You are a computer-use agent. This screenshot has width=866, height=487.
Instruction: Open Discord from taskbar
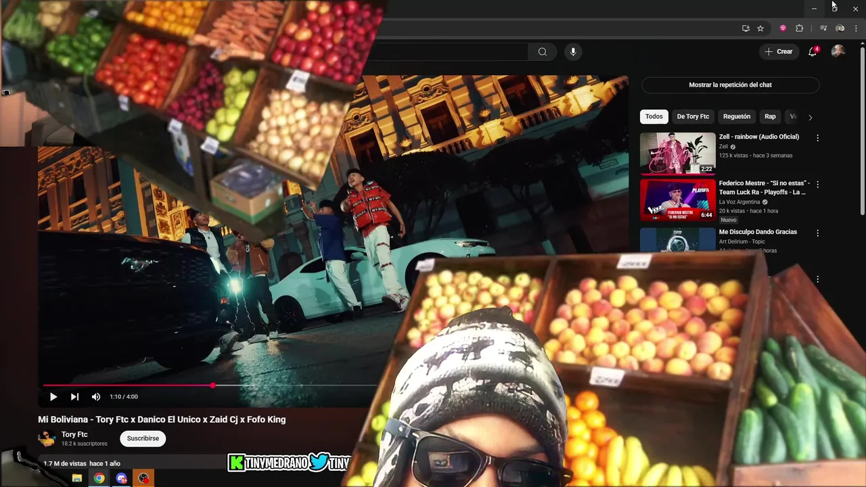(121, 478)
